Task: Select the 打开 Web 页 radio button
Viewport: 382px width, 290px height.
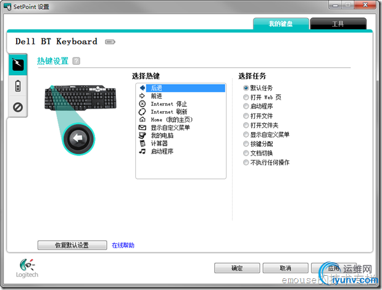Action: [246, 97]
